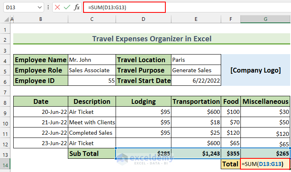Open the formula bar's three-dot options handle
This screenshot has width=291, height=172.
(48, 7)
